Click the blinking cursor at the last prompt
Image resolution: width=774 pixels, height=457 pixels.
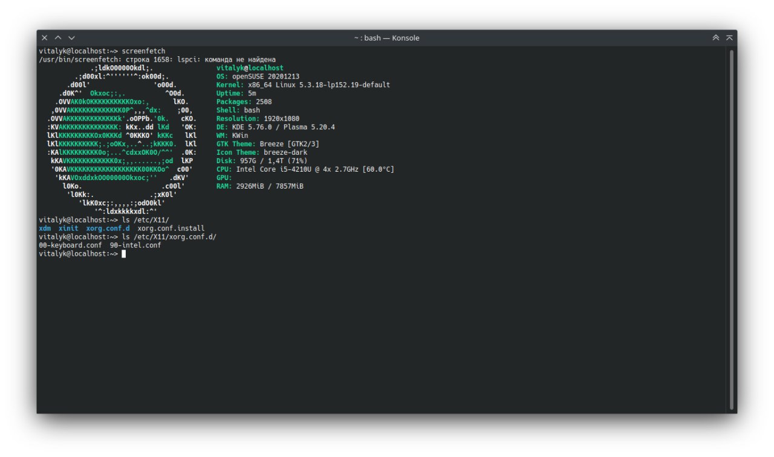click(123, 254)
